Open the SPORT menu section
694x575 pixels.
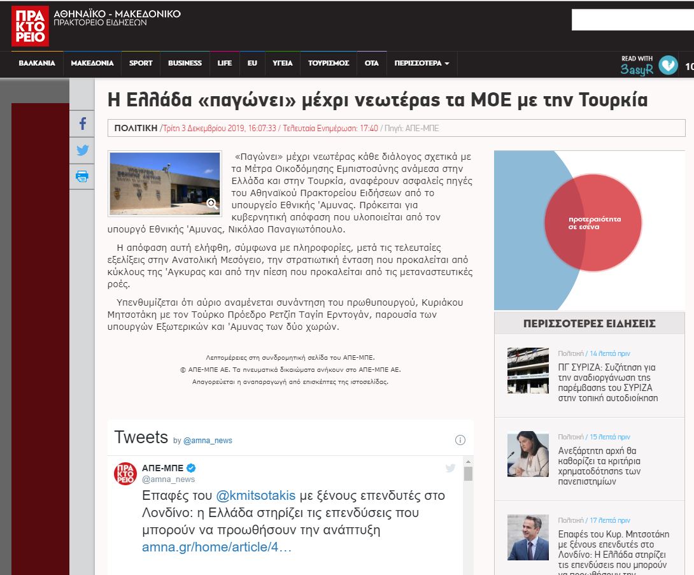click(x=141, y=64)
